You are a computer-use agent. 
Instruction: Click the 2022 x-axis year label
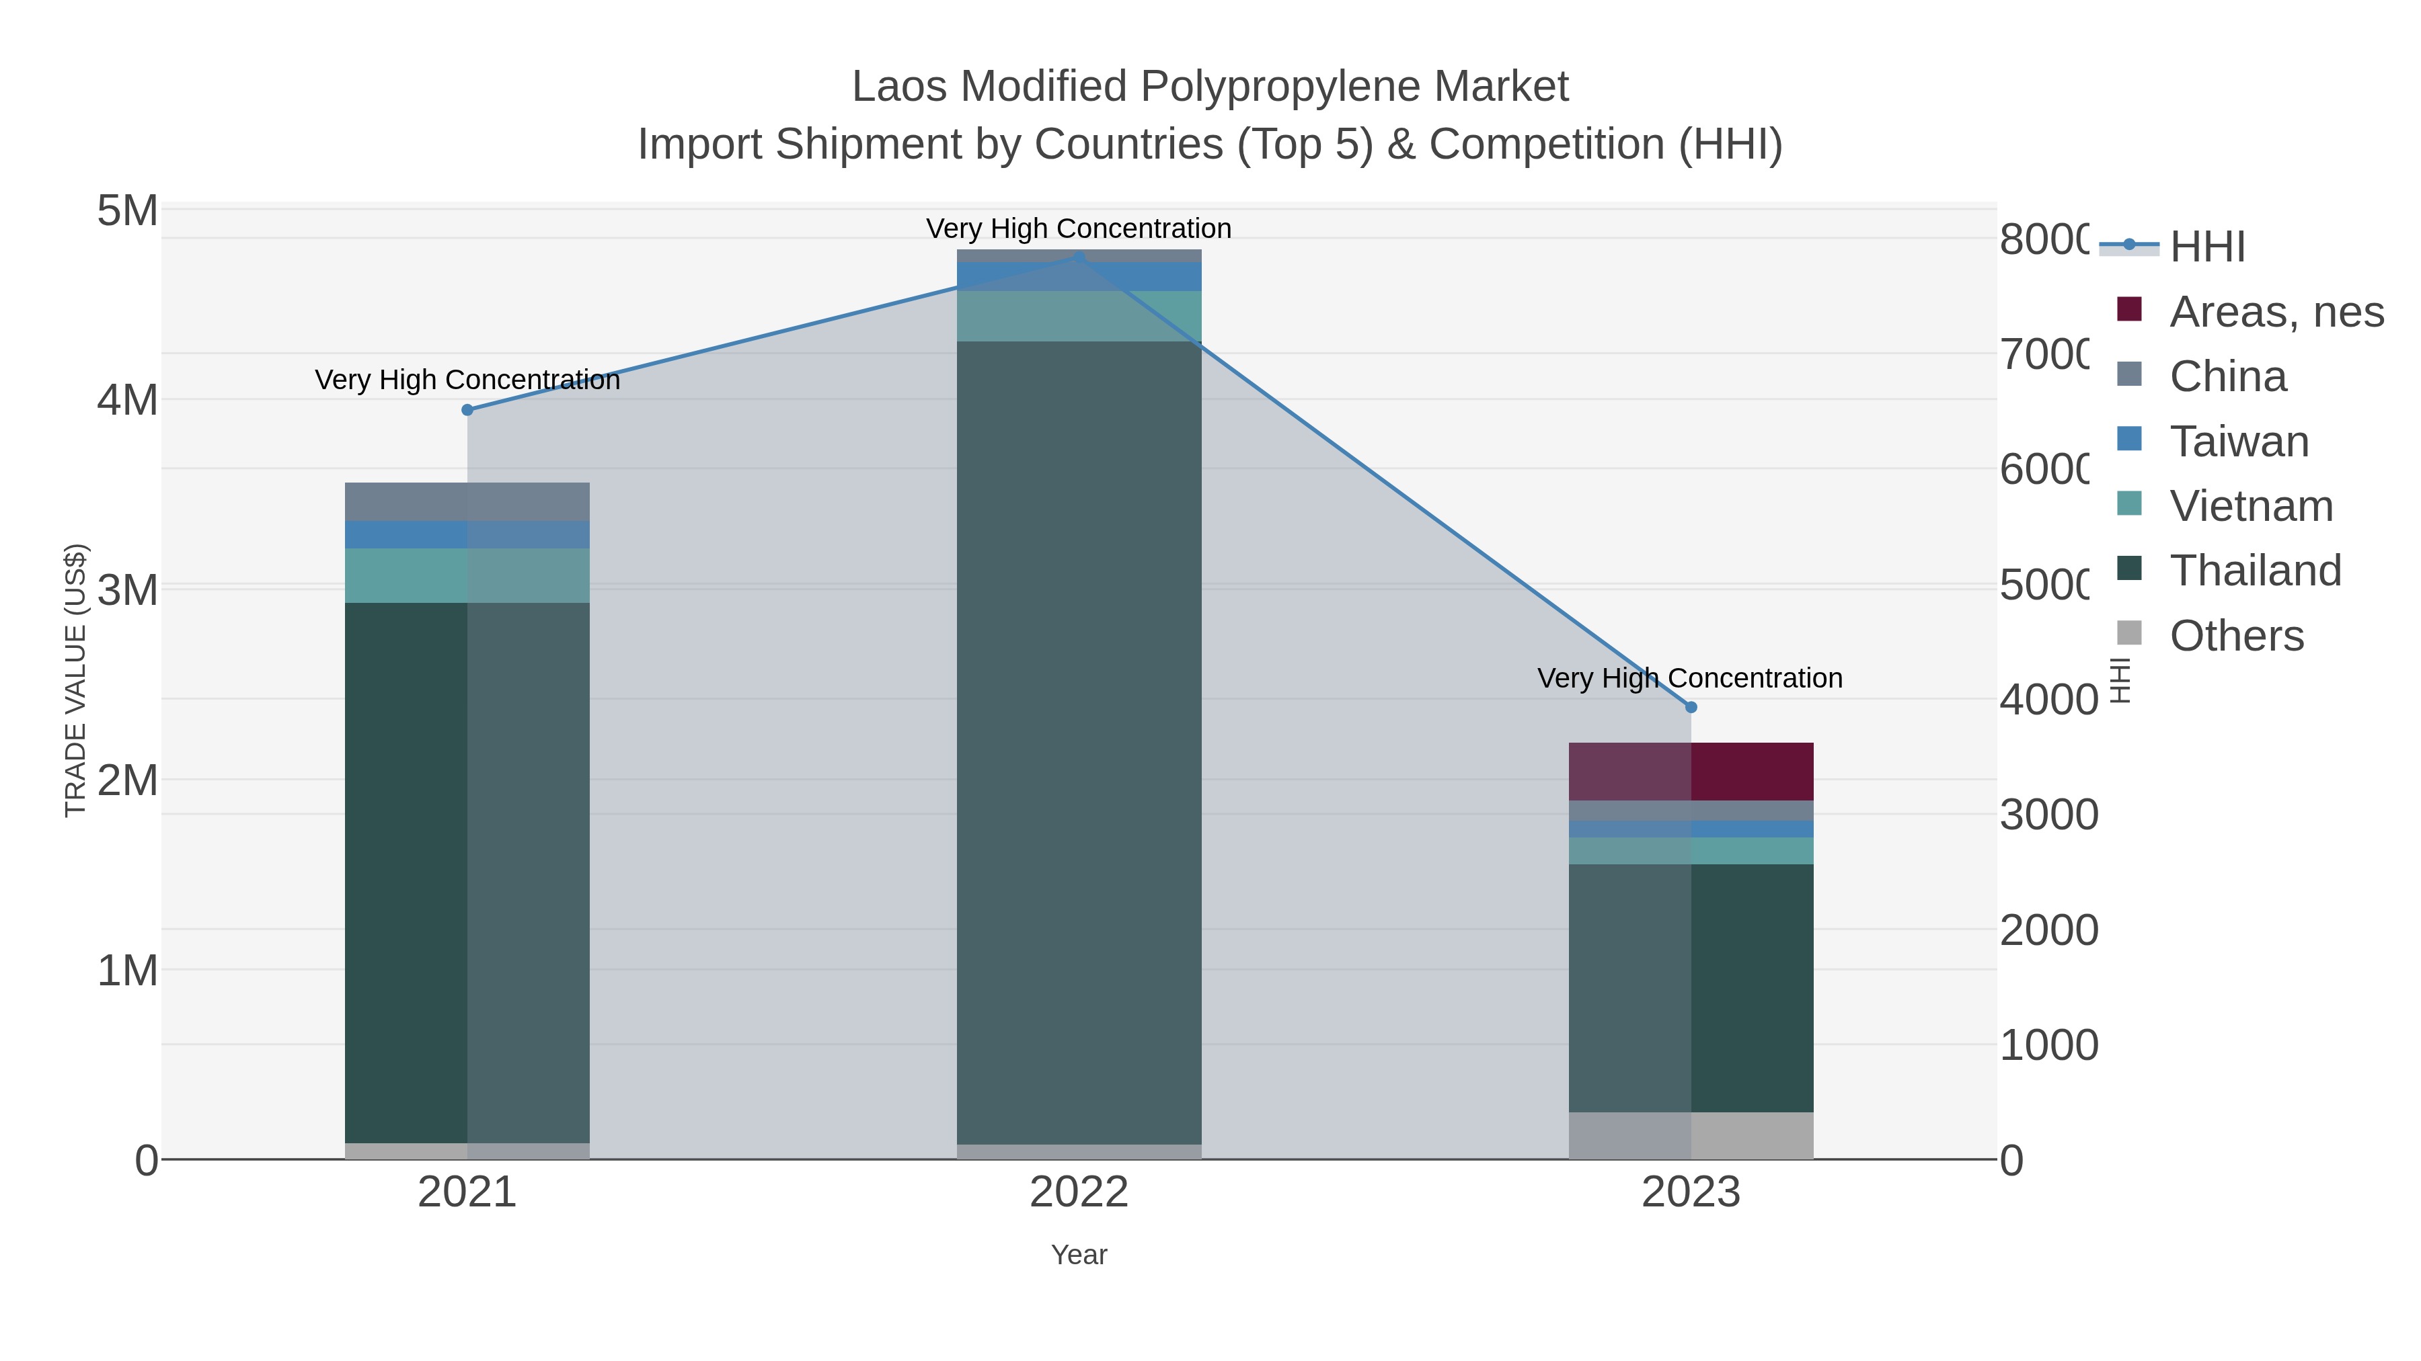pyautogui.click(x=1079, y=1193)
